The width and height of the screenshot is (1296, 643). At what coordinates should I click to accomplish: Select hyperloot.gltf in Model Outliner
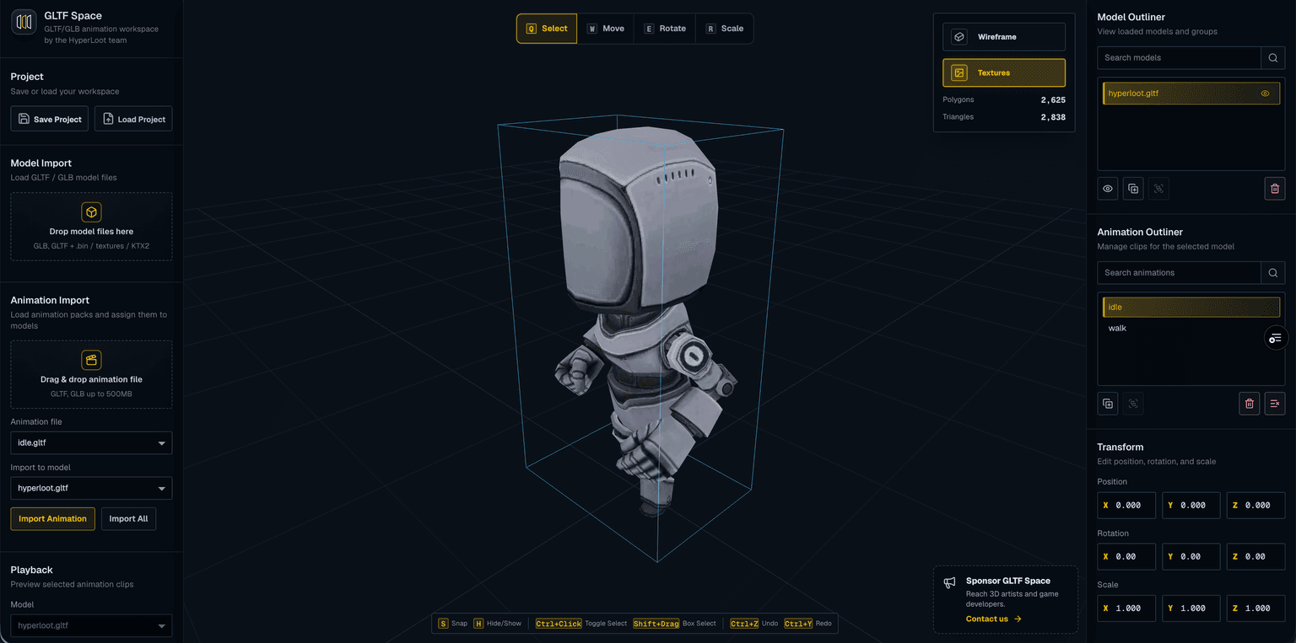pyautogui.click(x=1191, y=94)
